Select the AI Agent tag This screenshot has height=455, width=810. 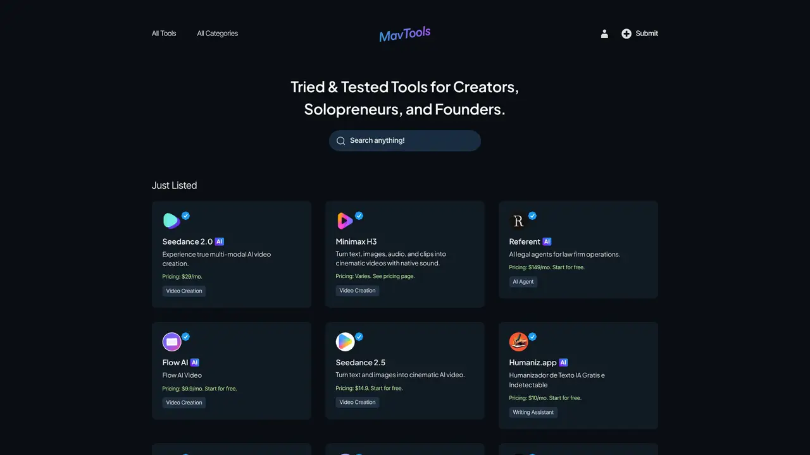click(523, 282)
